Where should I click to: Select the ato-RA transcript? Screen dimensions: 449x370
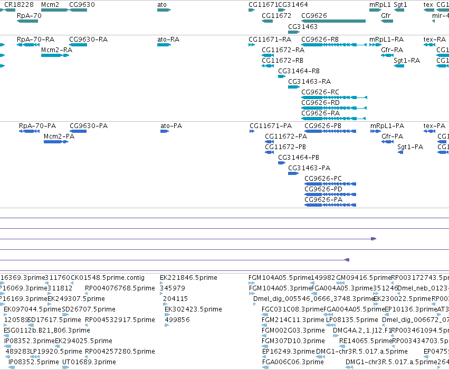point(164,45)
